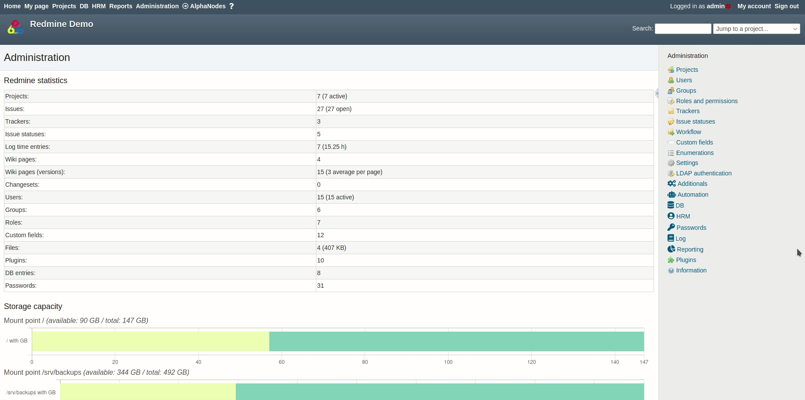Go to My page in top menu
This screenshot has height=400, width=805.
tap(36, 6)
